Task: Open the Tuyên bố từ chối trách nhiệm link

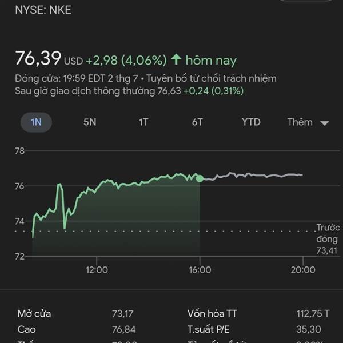Action: [212, 78]
